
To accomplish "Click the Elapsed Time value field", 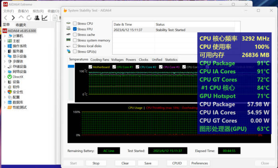I will pyautogui.click(x=229, y=151).
